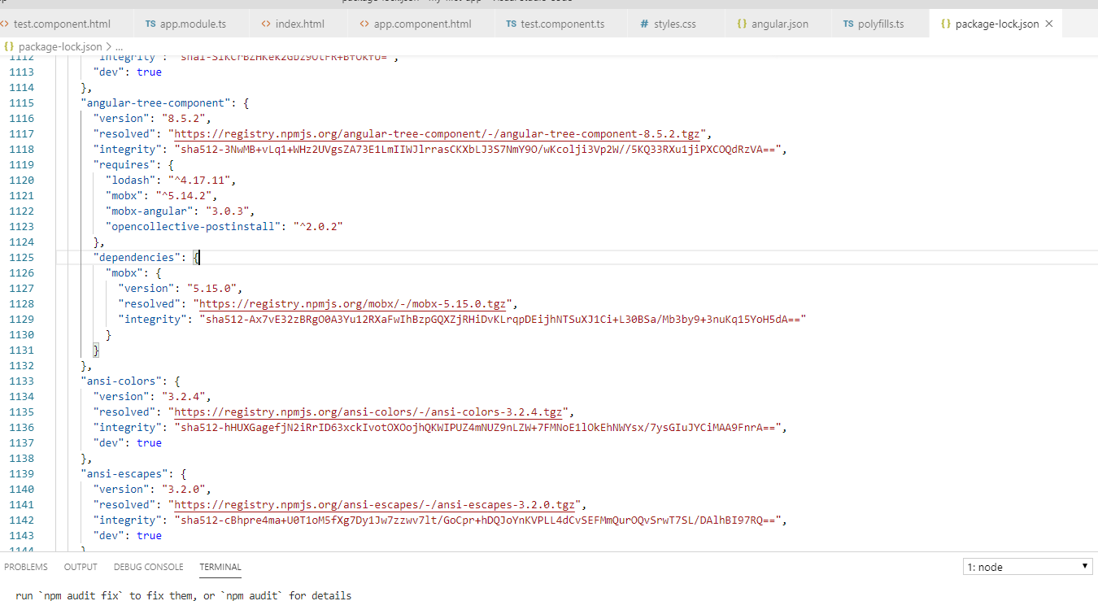Open the OUTPUT panel tab

81,567
